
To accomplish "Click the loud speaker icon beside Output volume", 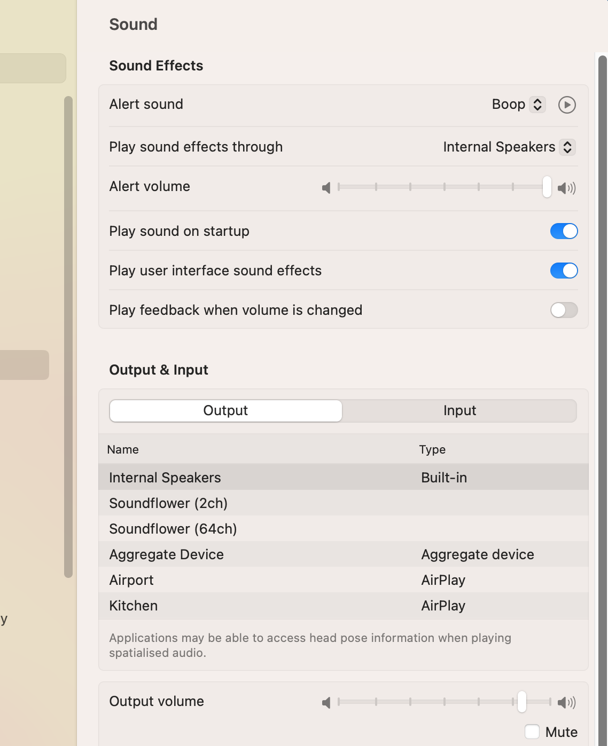I will pos(566,702).
